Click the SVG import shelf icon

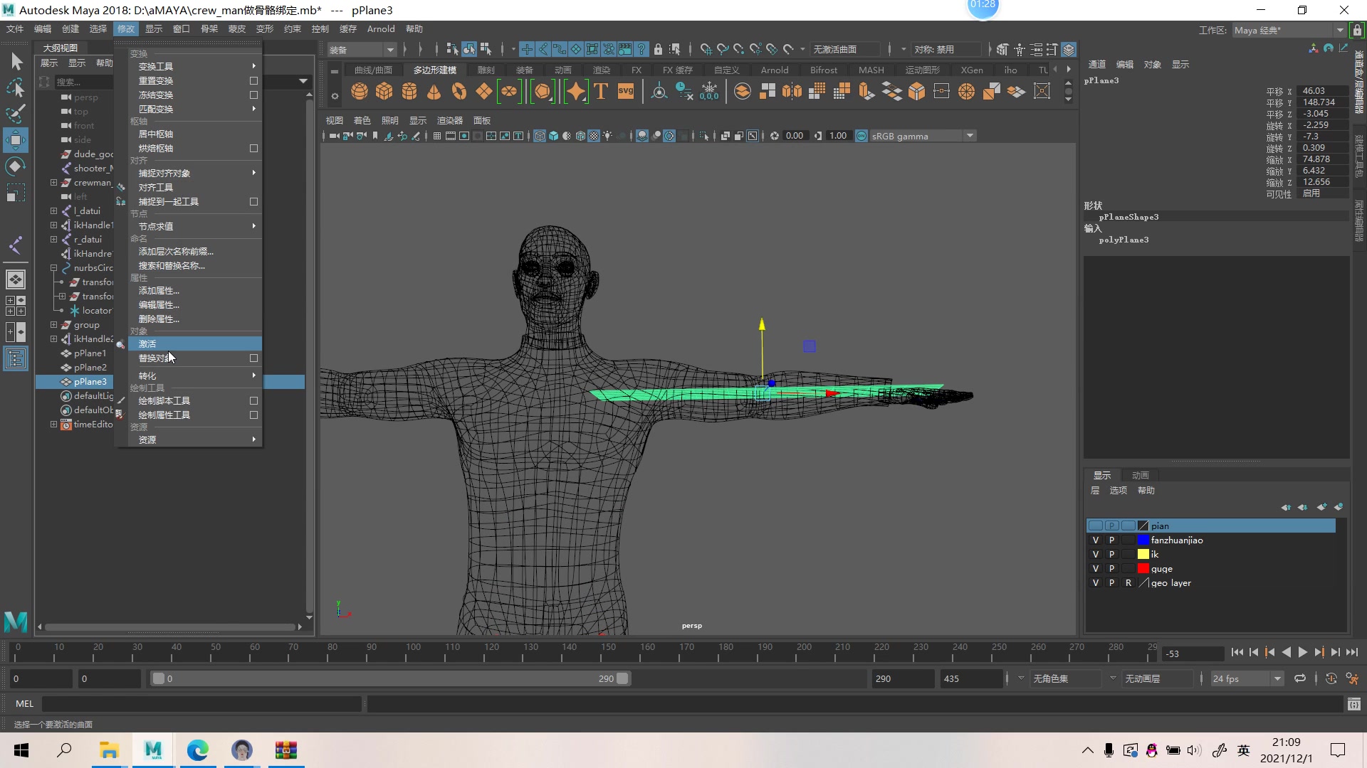click(626, 91)
